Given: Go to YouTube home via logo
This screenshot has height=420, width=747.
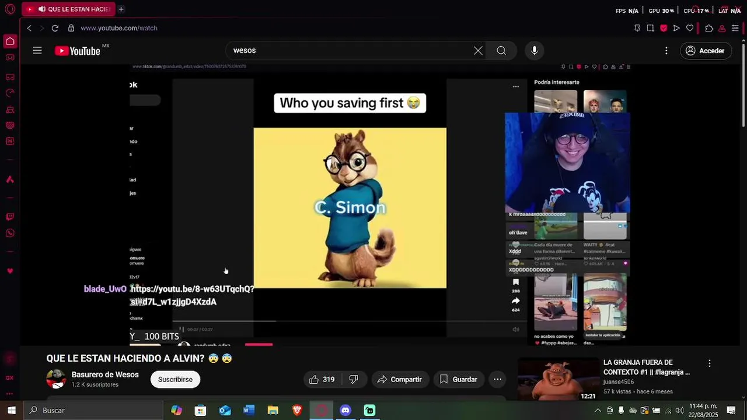Looking at the screenshot, I should pyautogui.click(x=78, y=51).
